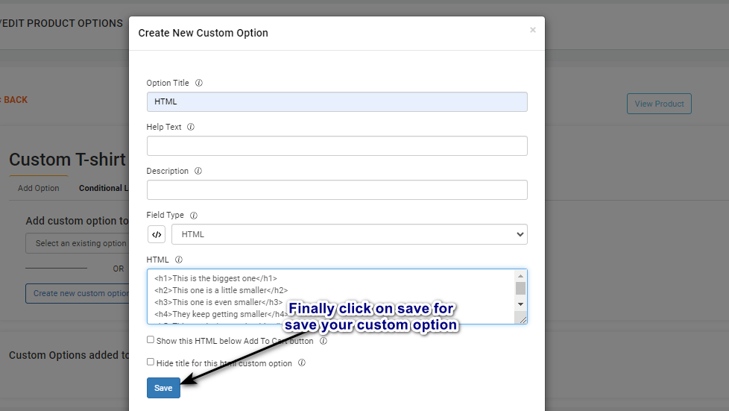Click the Create New Custom Option title
Screen dimensions: 729x411
click(203, 33)
